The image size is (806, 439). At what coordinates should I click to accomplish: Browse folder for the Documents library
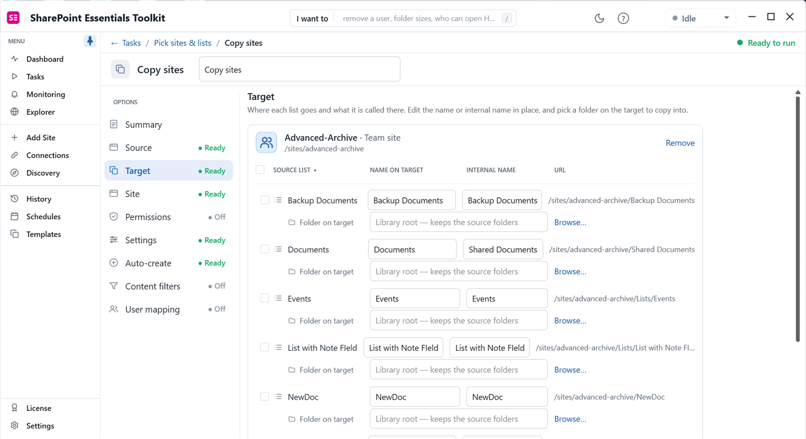click(570, 271)
